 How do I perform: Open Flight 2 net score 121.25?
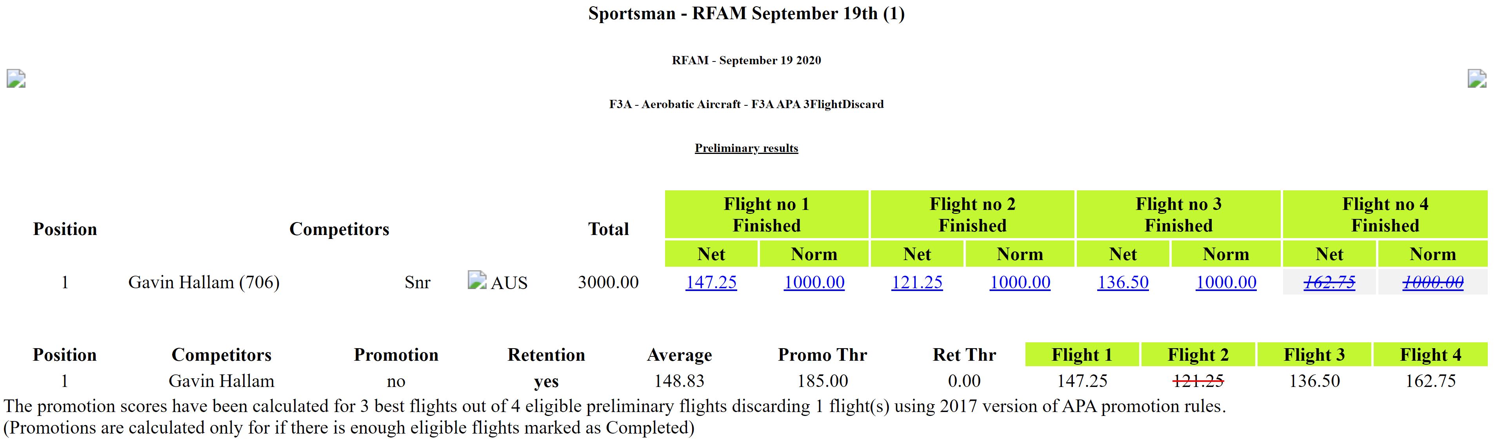click(917, 282)
